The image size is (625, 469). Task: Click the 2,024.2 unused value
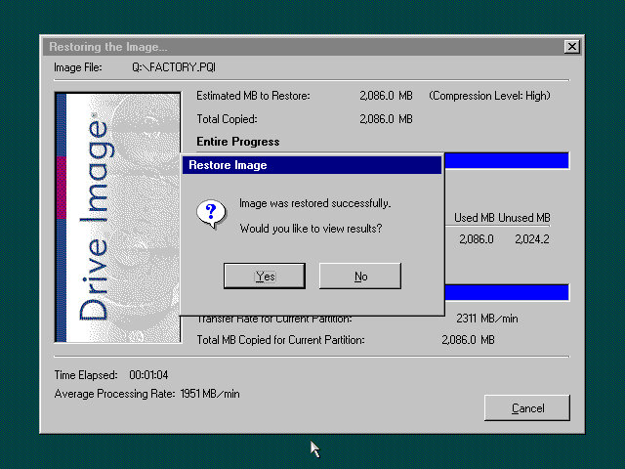pos(530,238)
